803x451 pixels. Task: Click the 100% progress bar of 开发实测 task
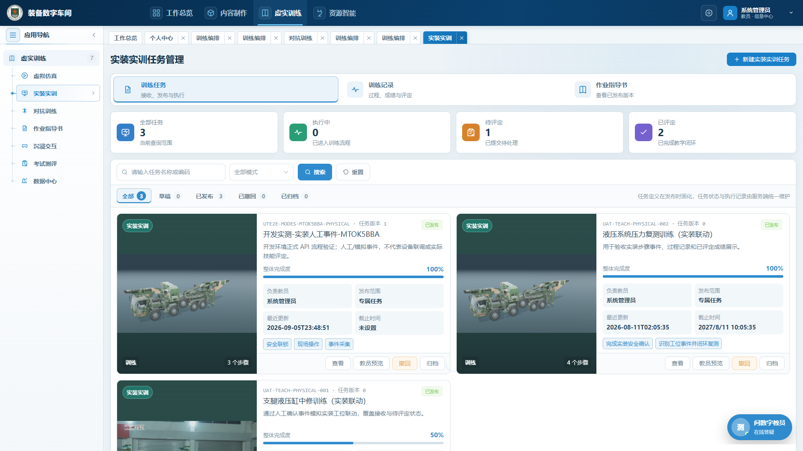coord(353,276)
